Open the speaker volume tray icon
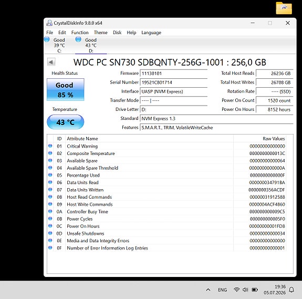The height and width of the screenshot is (299, 302). tap(245, 290)
